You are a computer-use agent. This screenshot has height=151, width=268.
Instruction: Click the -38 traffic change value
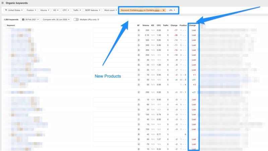176,35
